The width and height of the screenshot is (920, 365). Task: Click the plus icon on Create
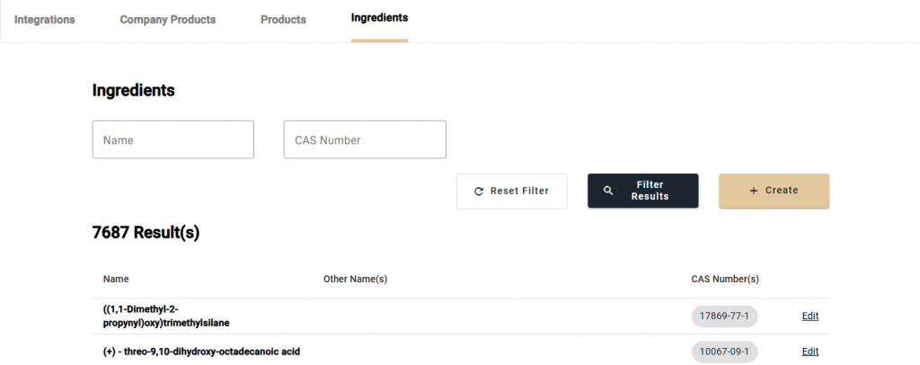pos(754,191)
